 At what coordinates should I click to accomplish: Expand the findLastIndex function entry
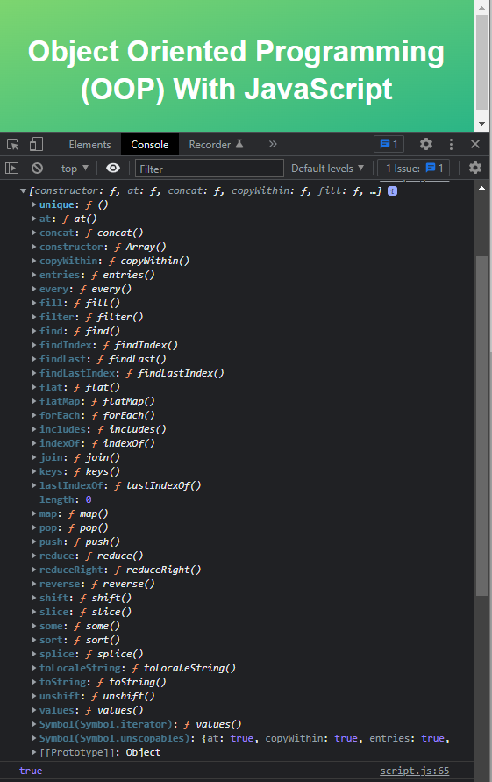[x=33, y=373]
